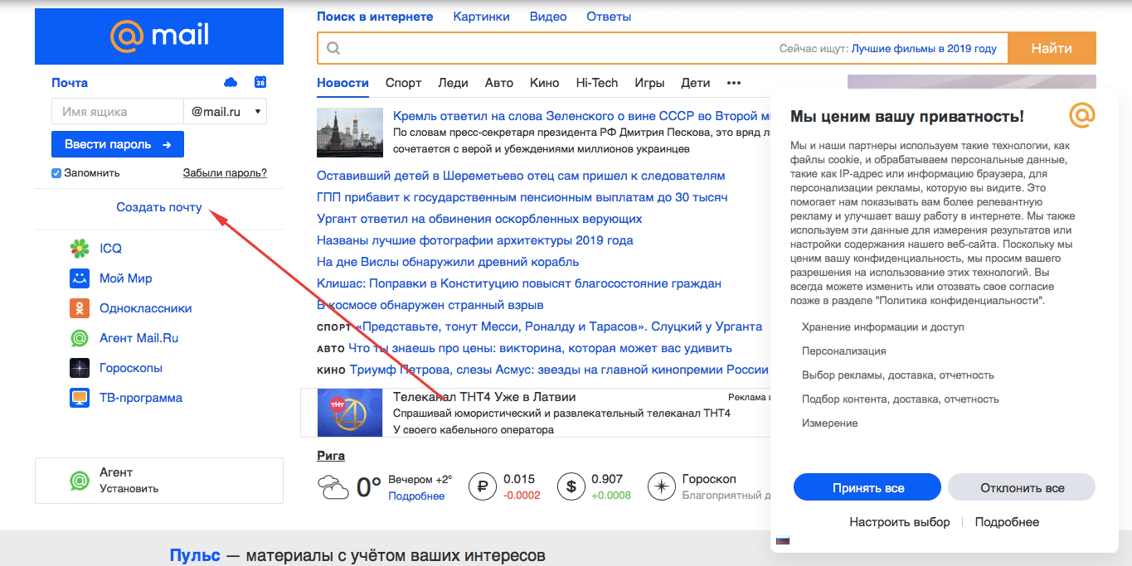Expand more news categories with ellipsis

[x=733, y=83]
